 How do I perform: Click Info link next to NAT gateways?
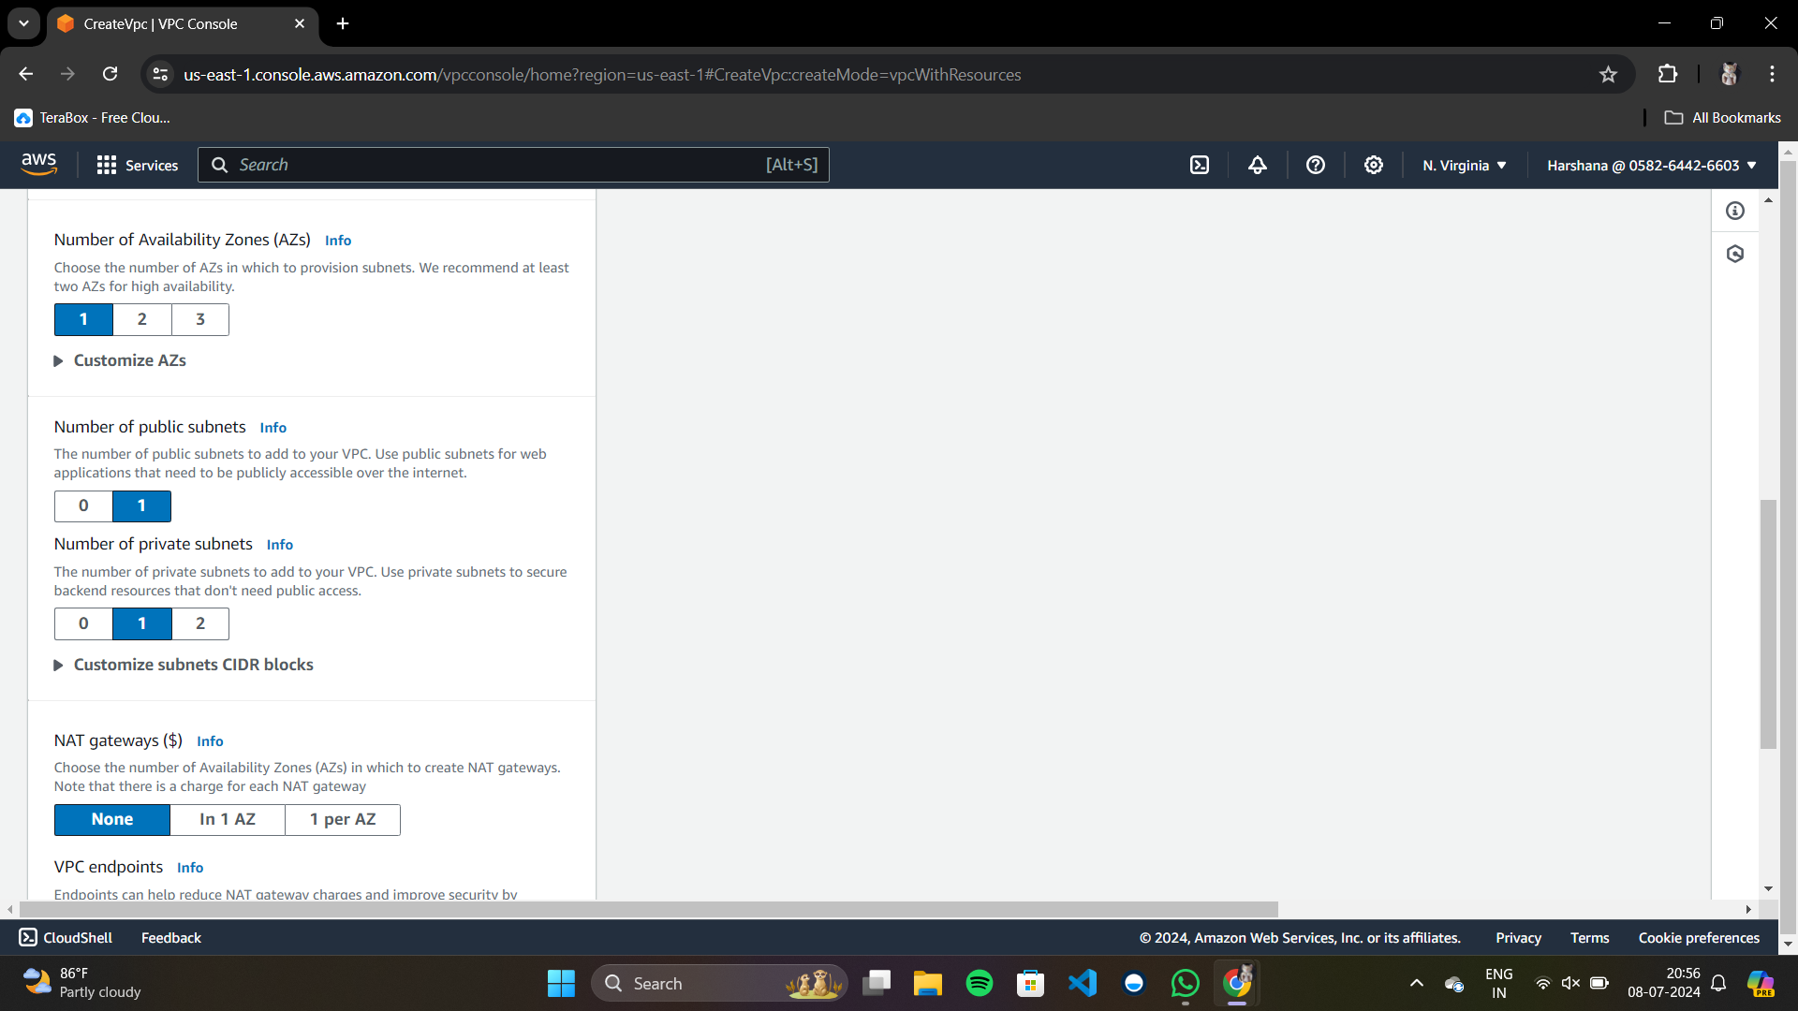coord(210,741)
